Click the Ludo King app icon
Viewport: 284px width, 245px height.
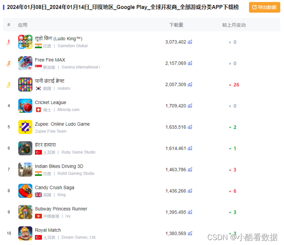[x=25, y=42]
